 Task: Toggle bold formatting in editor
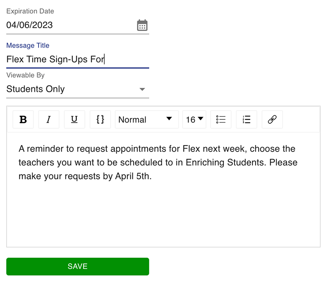23,119
